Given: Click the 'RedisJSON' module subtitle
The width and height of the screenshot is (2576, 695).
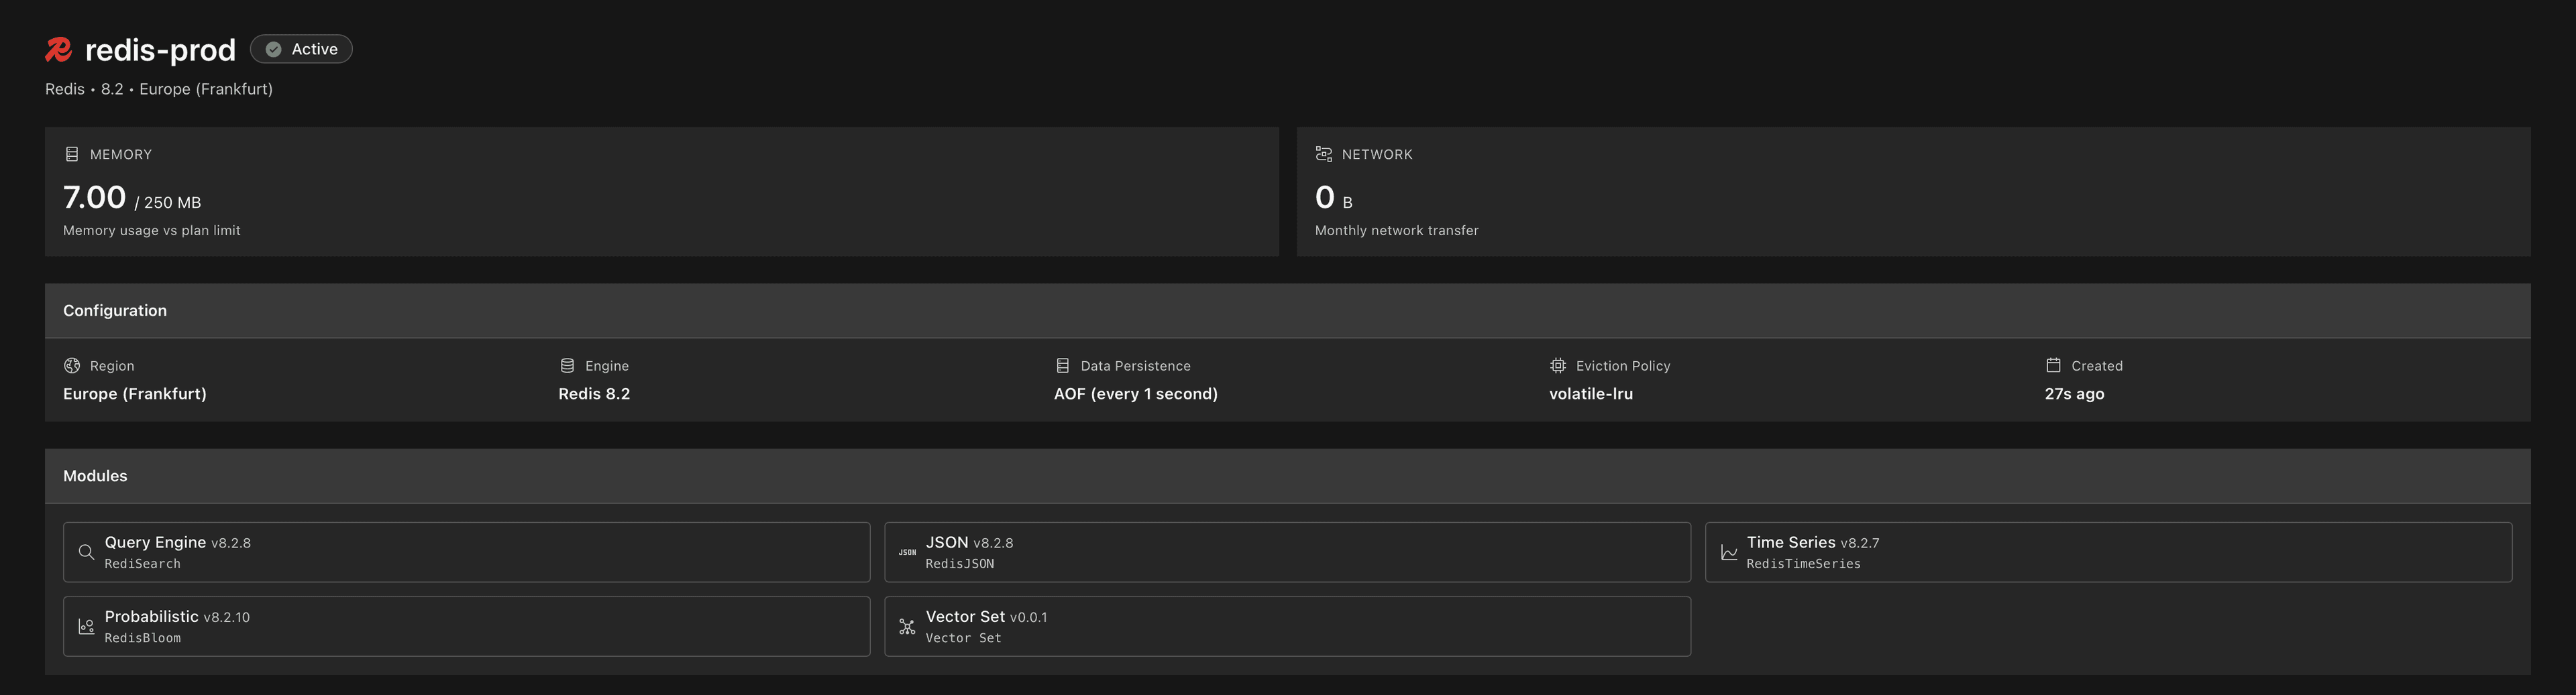Looking at the screenshot, I should point(960,564).
